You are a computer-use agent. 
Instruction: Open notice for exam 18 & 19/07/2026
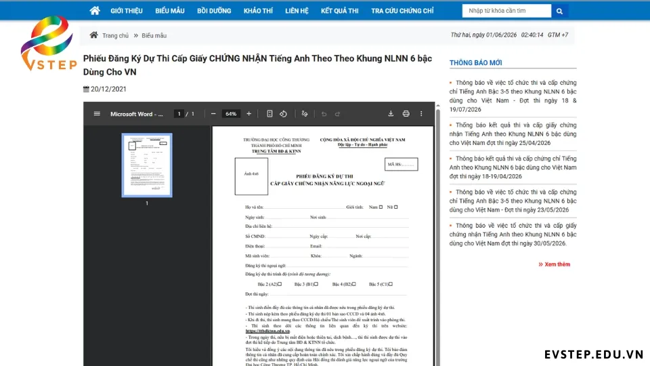(513, 96)
